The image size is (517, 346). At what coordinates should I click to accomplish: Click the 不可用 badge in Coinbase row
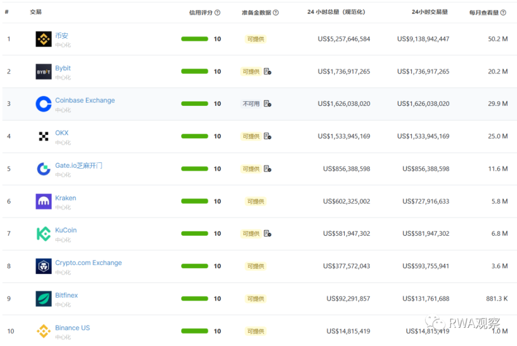(251, 104)
